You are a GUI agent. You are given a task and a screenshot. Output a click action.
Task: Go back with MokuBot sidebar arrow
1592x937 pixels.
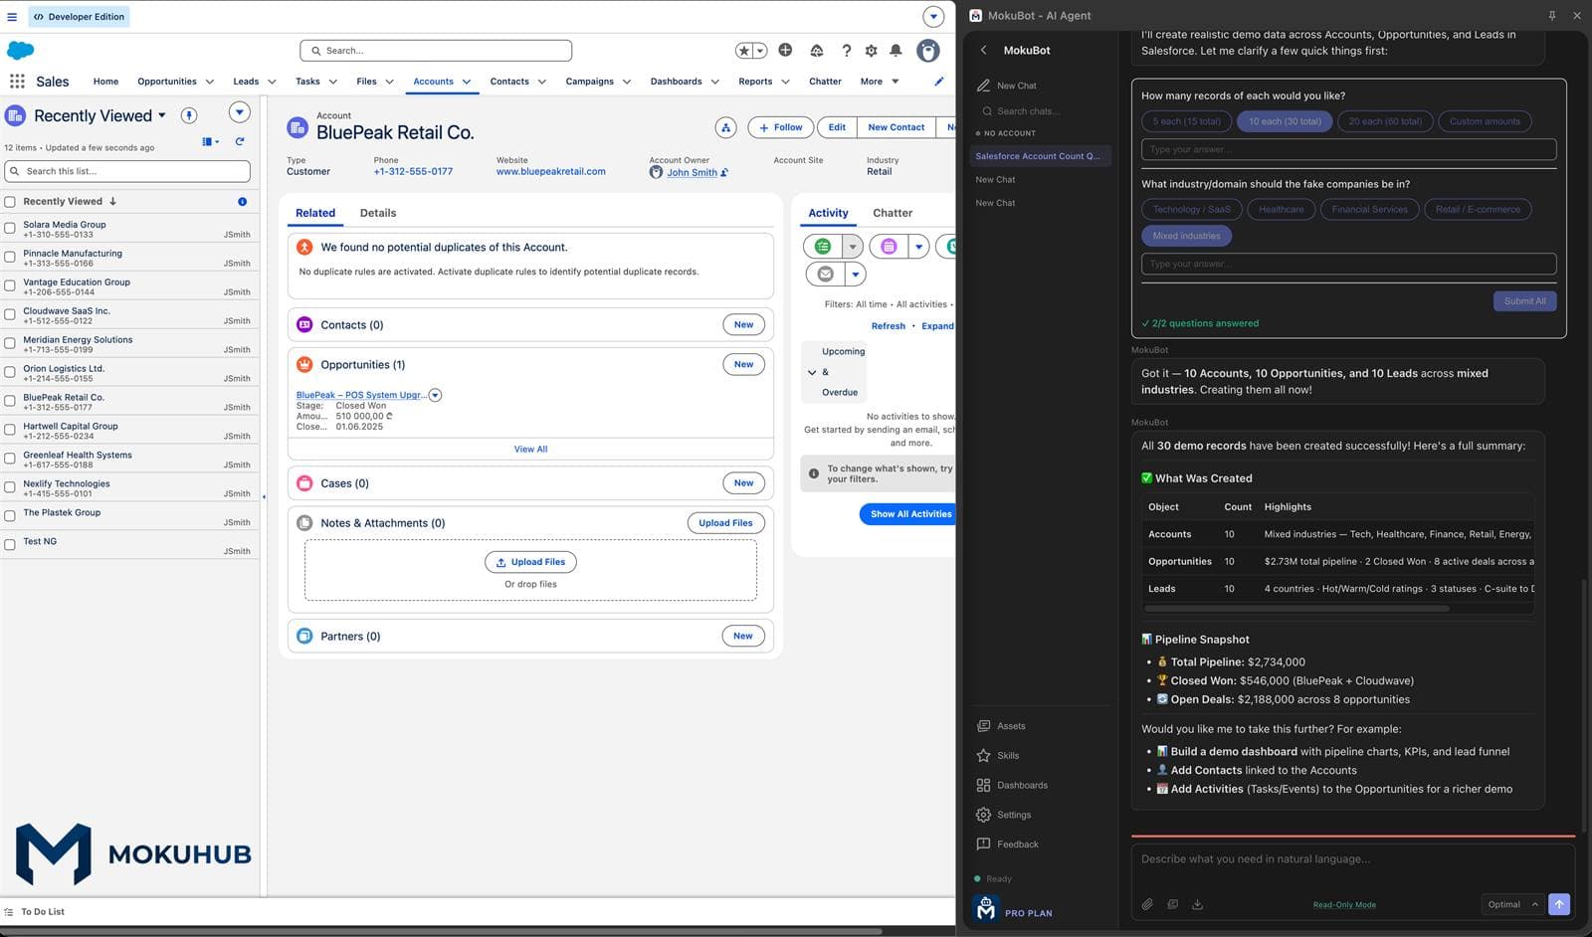pyautogui.click(x=983, y=50)
